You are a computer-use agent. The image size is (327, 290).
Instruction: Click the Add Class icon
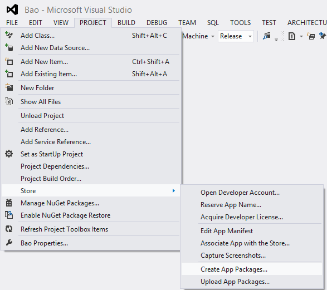pyautogui.click(x=9, y=35)
